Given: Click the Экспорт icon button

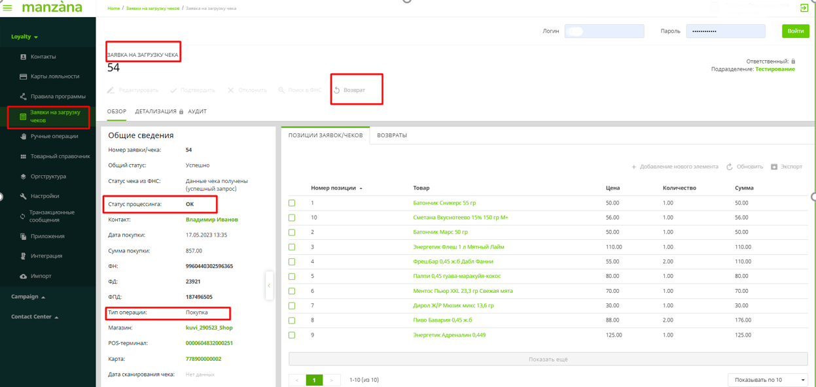Looking at the screenshot, I should 774,167.
